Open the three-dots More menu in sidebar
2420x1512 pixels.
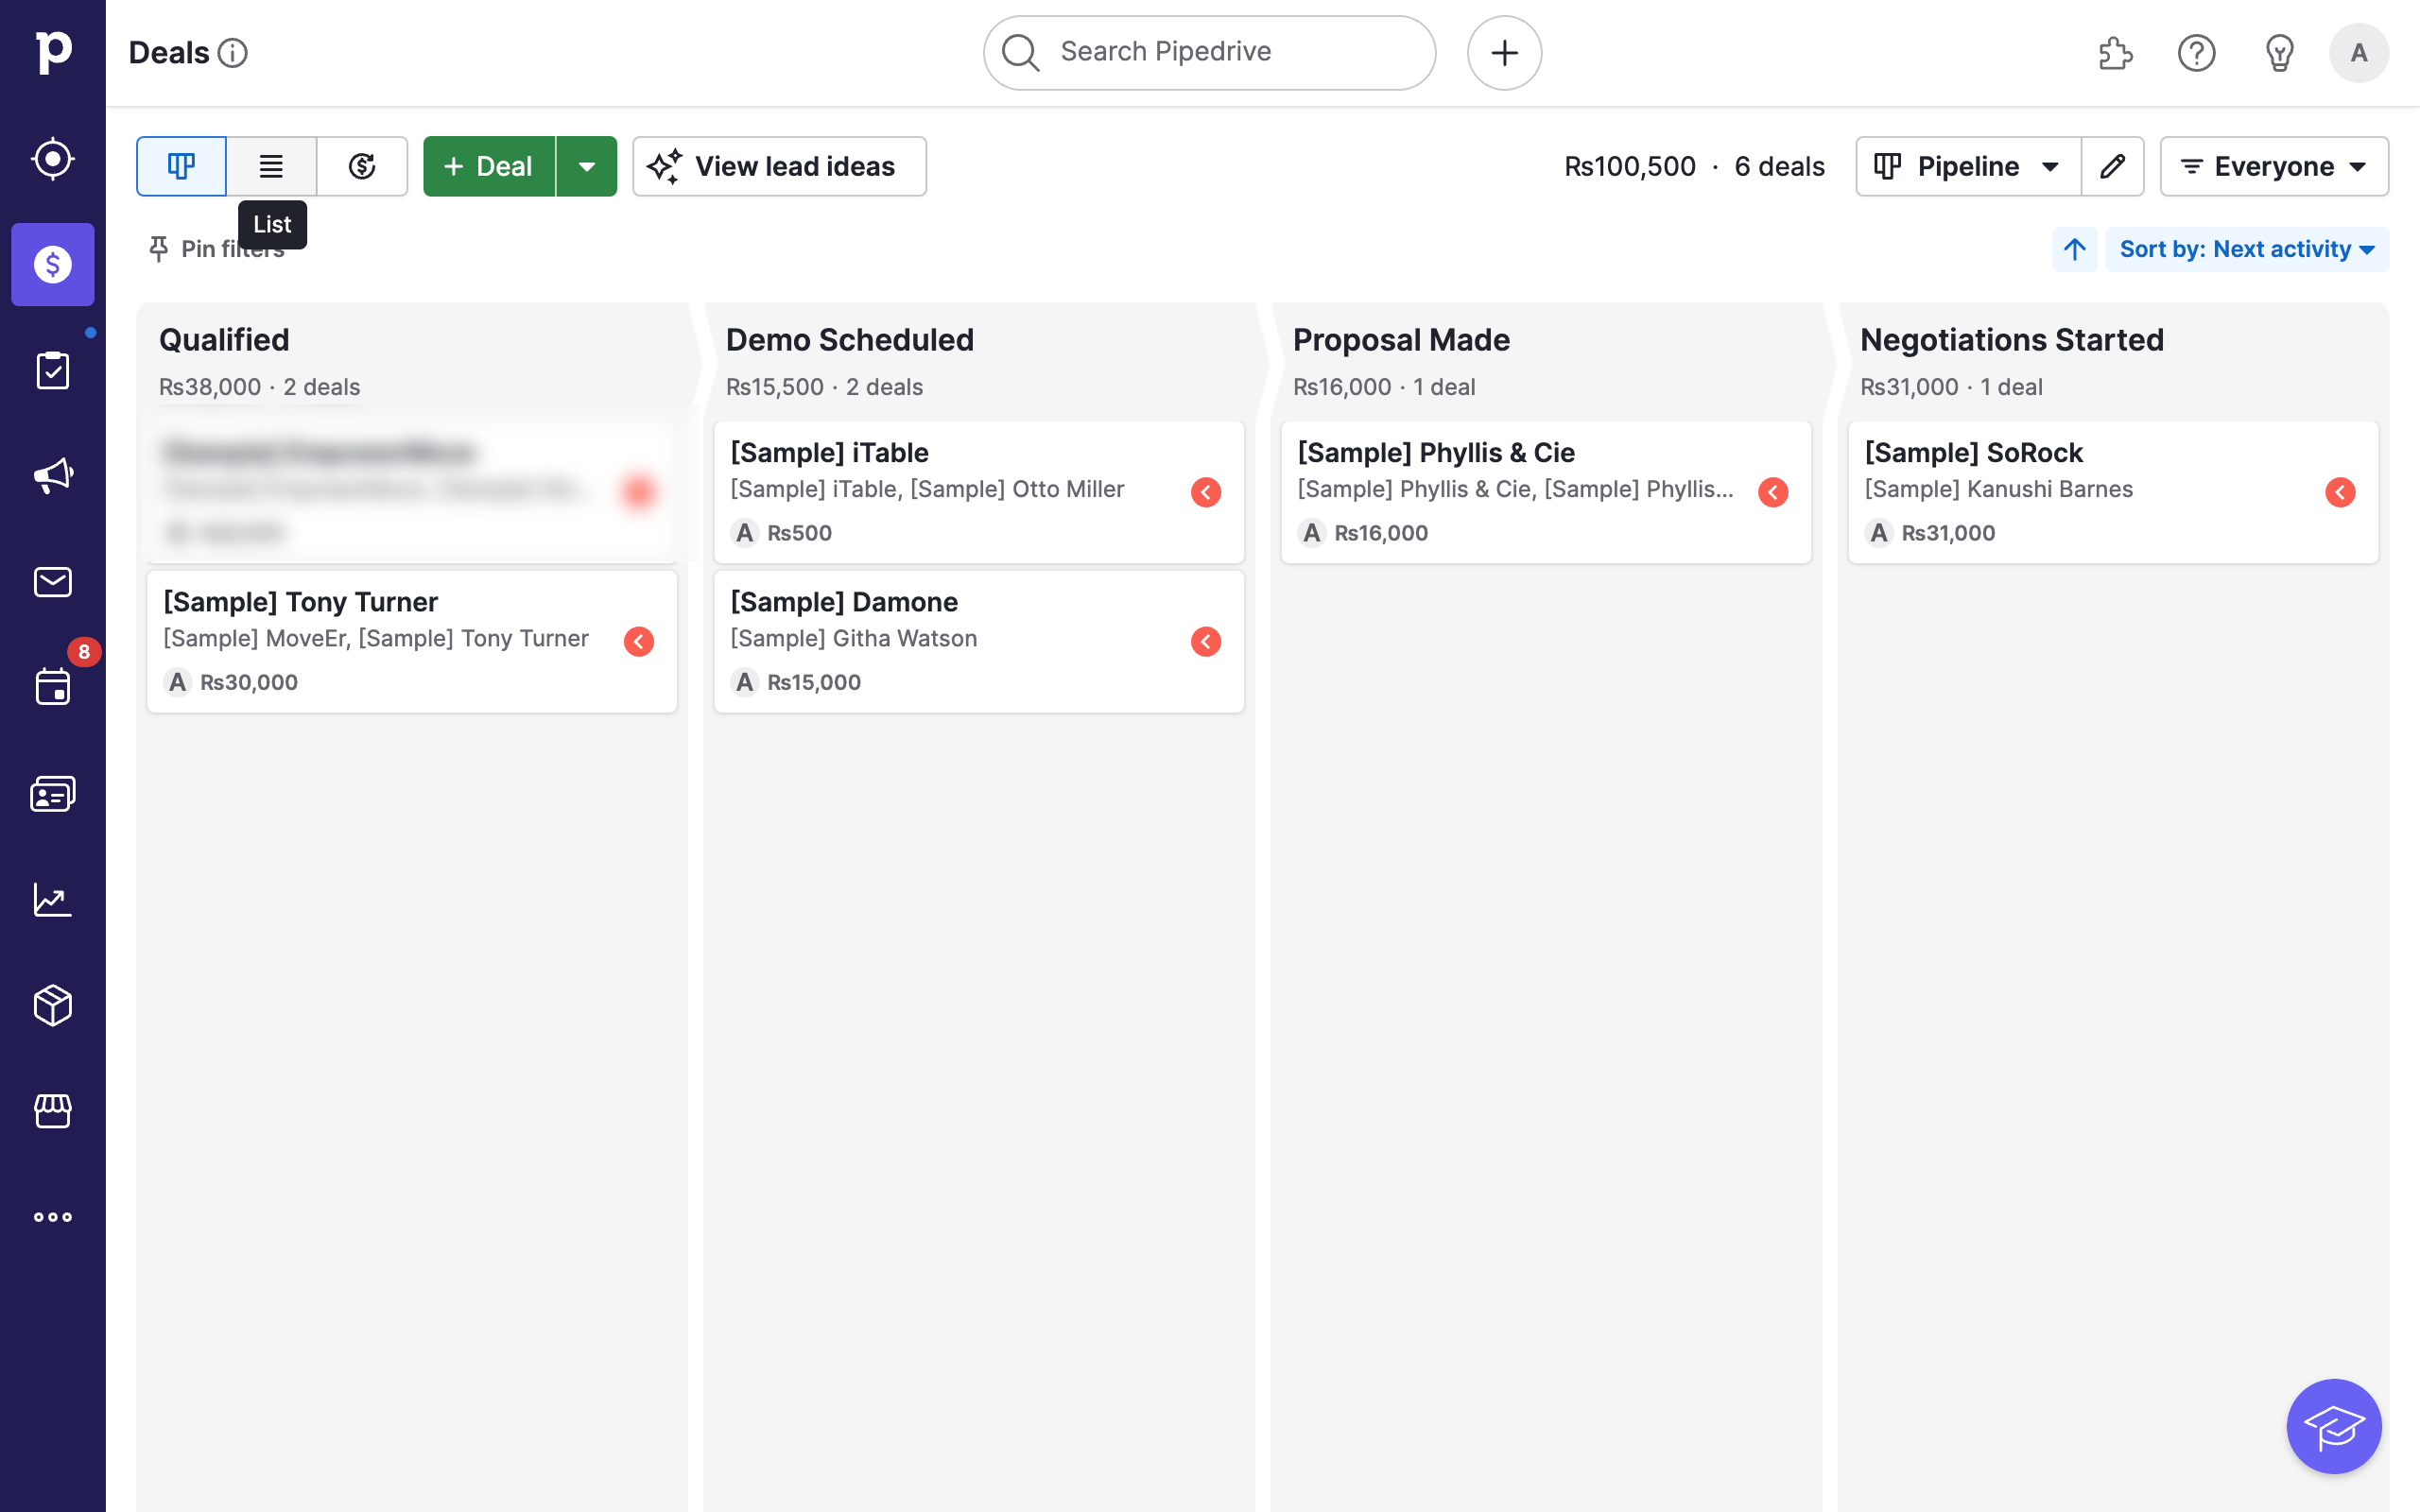(x=52, y=1217)
